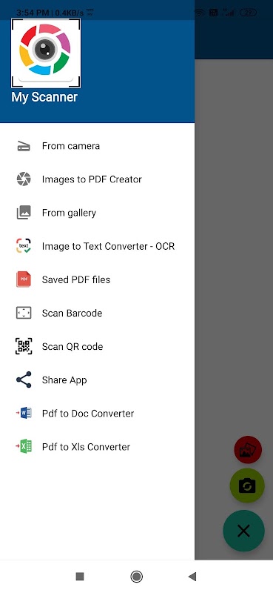Tap the My Scanner app logo

(46, 53)
